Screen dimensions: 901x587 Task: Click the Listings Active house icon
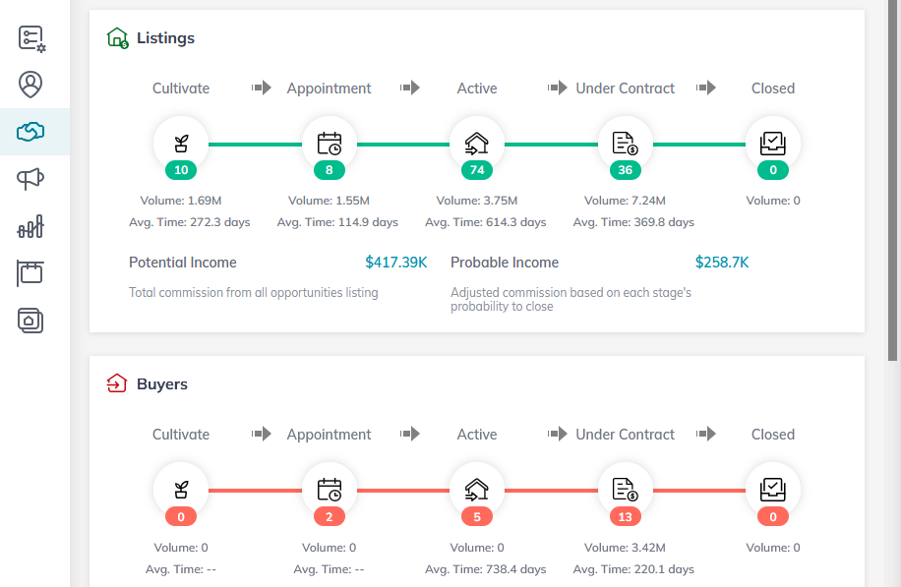pos(477,144)
